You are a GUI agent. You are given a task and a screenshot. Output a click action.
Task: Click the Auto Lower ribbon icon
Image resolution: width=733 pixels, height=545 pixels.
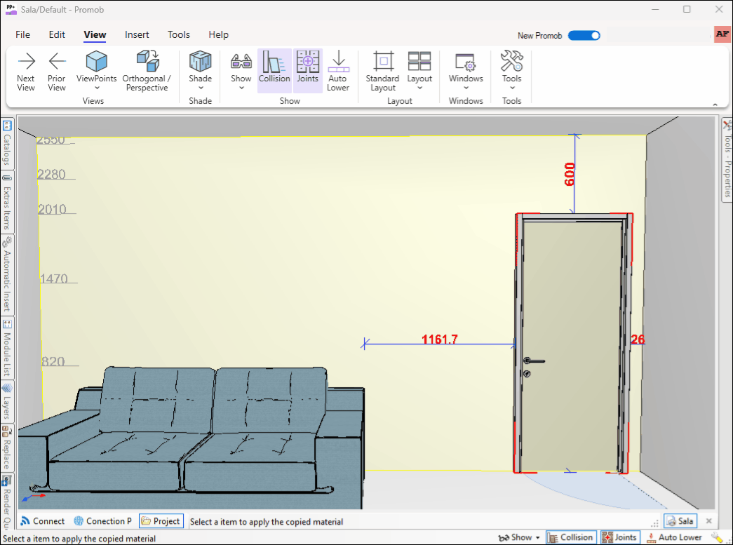pyautogui.click(x=337, y=61)
